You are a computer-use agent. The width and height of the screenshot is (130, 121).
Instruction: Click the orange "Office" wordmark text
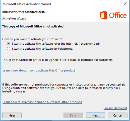[118, 15]
